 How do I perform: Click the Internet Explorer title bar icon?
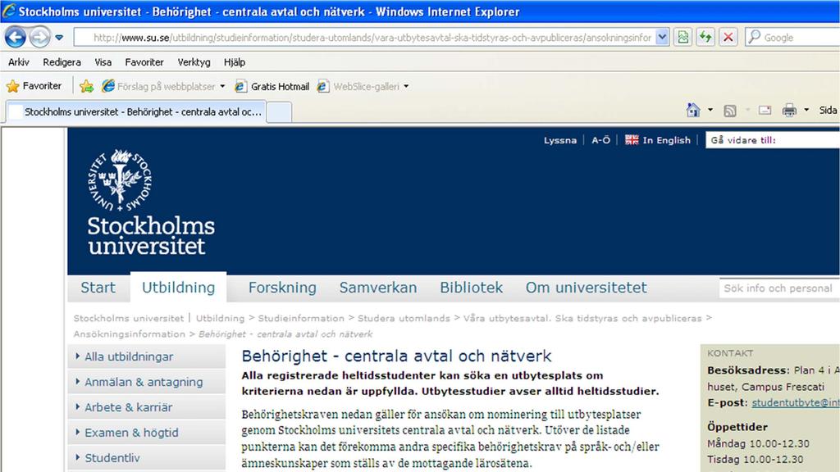8,11
